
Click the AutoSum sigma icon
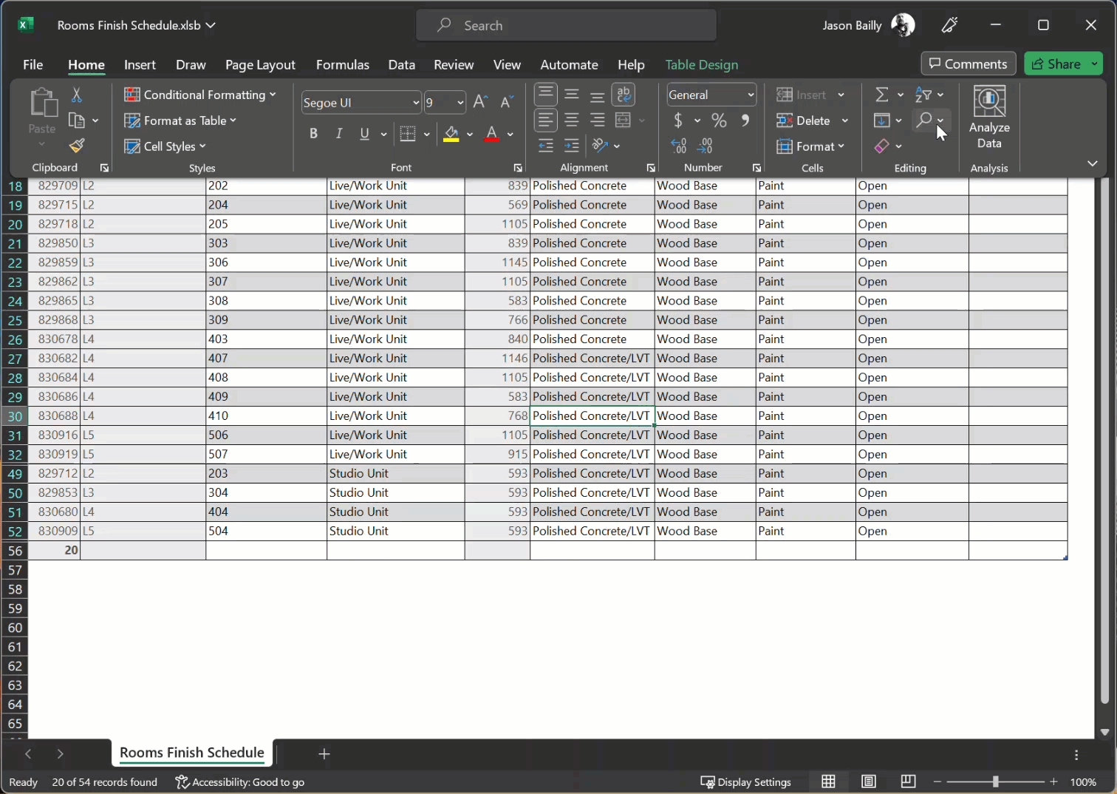point(882,95)
